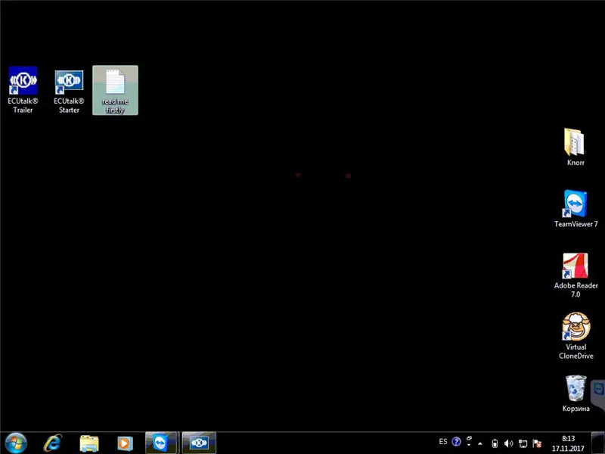Open language bar help icon
This screenshot has width=605, height=454.
(x=456, y=442)
